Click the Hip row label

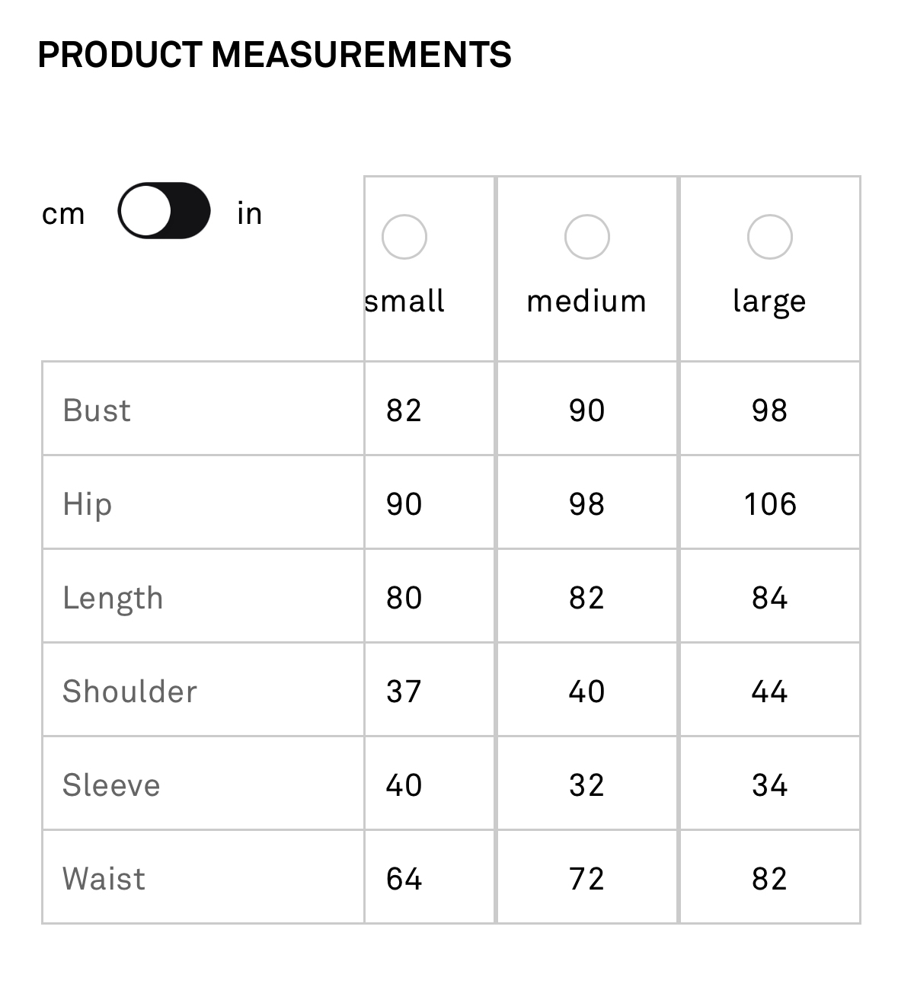tap(88, 505)
